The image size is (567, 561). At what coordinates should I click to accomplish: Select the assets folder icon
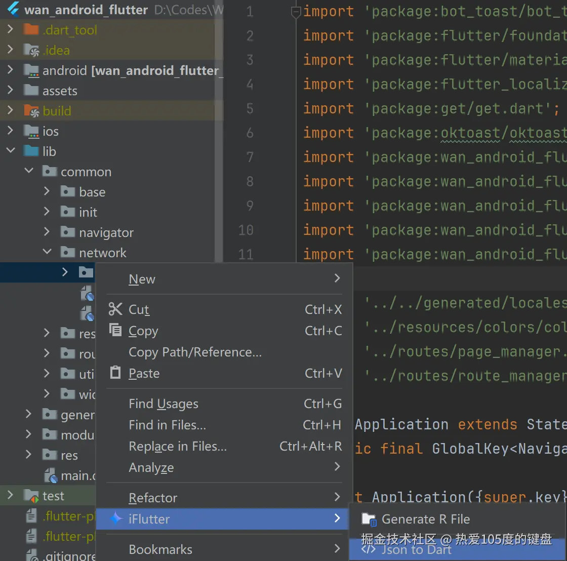tap(31, 90)
